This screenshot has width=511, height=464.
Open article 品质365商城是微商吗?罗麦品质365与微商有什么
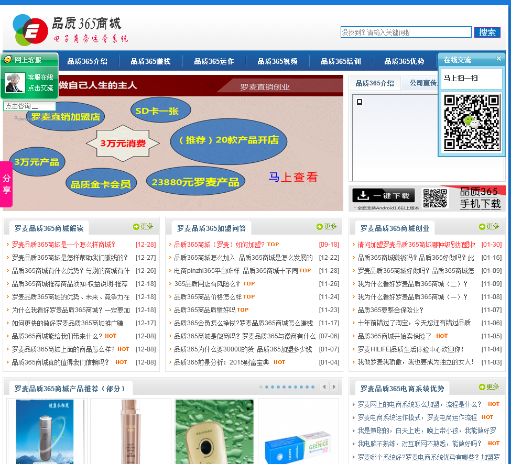[245, 336]
